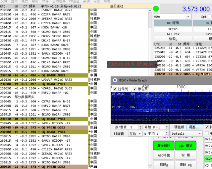Toggle the green SWL 模式 button
The height and width of the screenshot is (169, 212).
[x=185, y=146]
